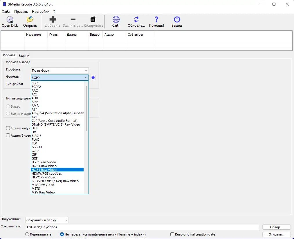
Task: Select E-AC-3 in format list
Action: [x=57, y=136]
